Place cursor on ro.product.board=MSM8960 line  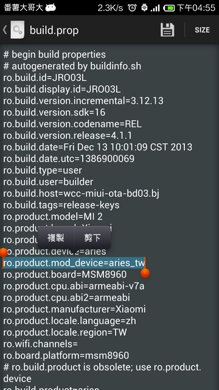[65, 275]
